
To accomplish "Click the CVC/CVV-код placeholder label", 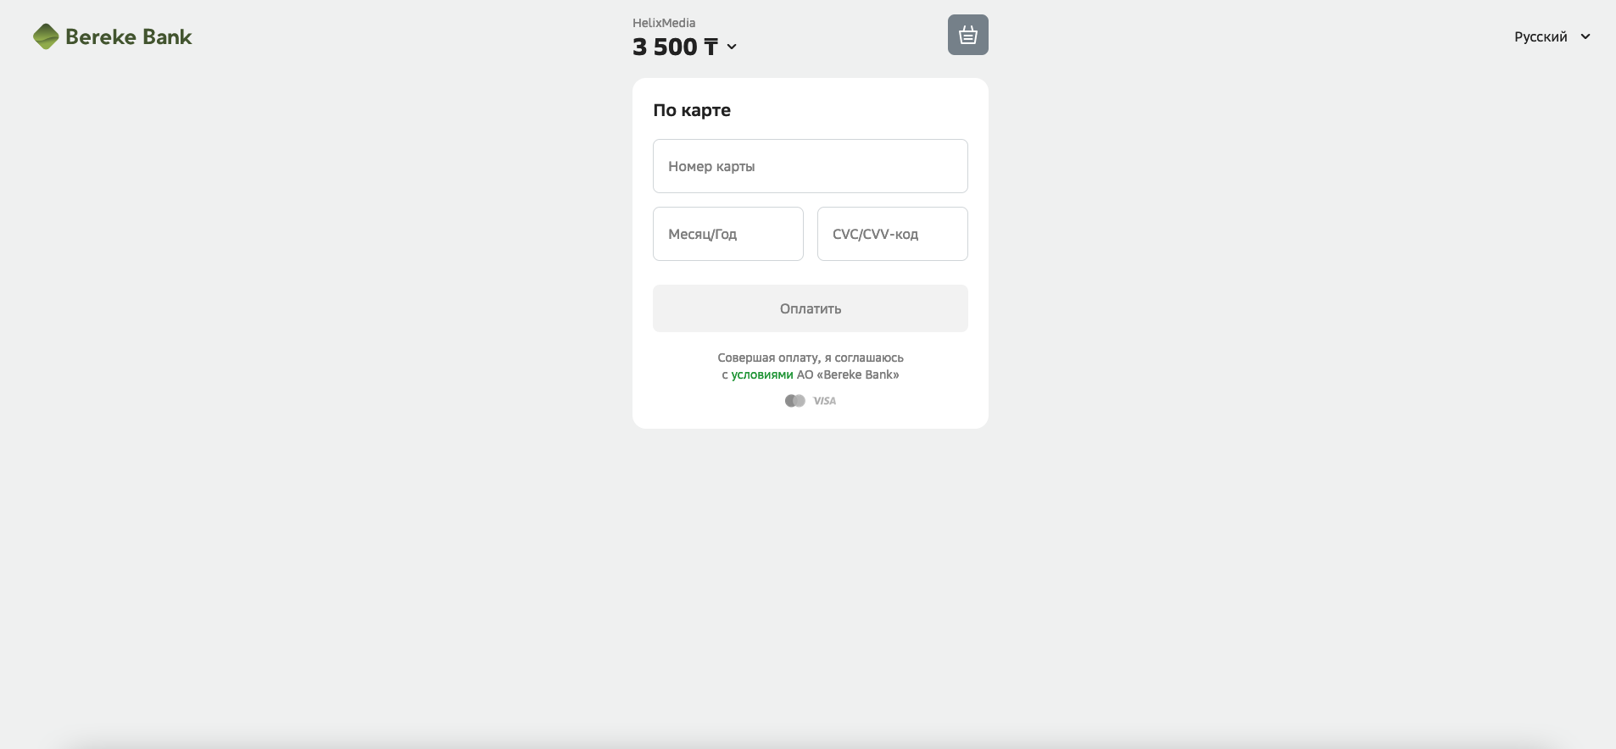I will [x=875, y=234].
